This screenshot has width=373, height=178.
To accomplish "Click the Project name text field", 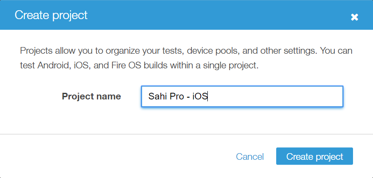I will pos(275,96).
